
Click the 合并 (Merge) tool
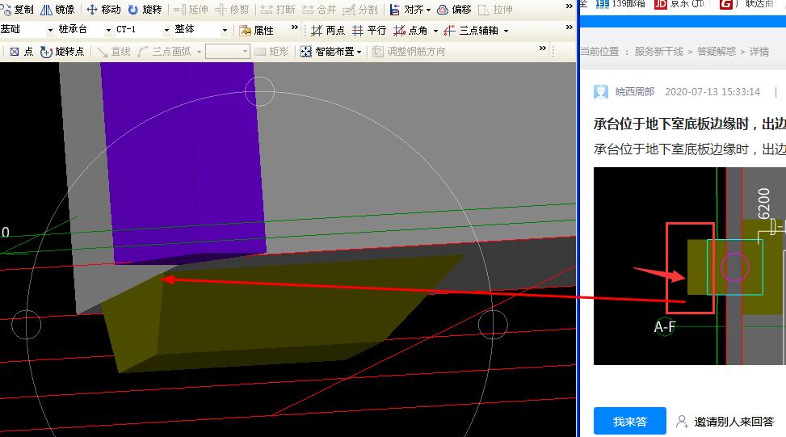click(x=319, y=10)
